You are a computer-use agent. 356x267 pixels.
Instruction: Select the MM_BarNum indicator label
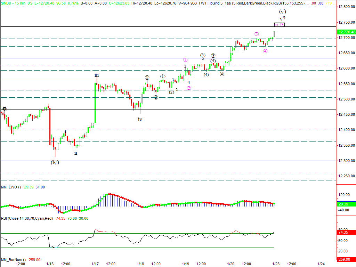point(11,260)
